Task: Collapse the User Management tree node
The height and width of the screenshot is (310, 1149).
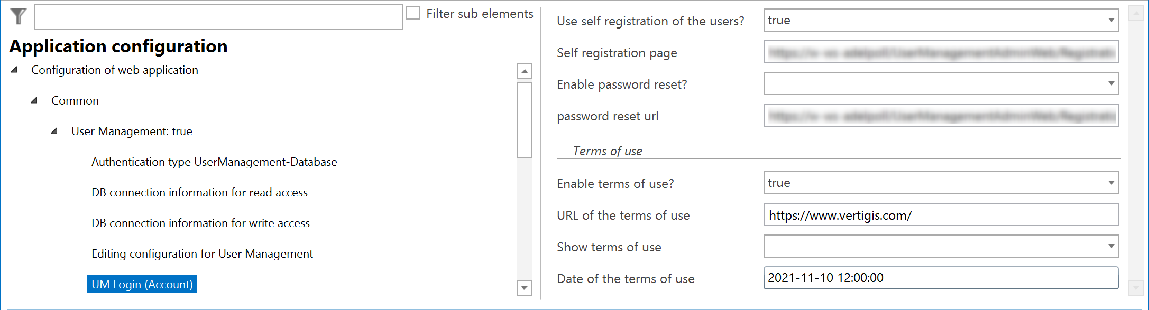Action: (54, 131)
